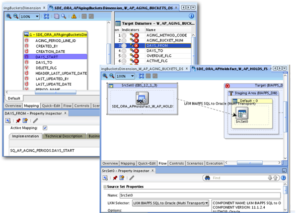Select the ACING_METHOD_CODE target row

coord(153,35)
